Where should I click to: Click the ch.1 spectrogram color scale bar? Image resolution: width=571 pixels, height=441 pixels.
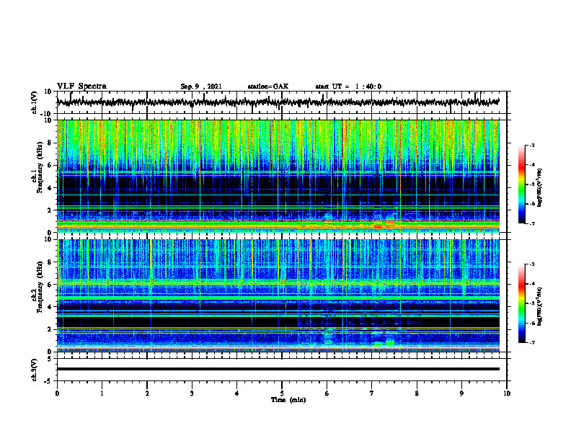click(522, 184)
